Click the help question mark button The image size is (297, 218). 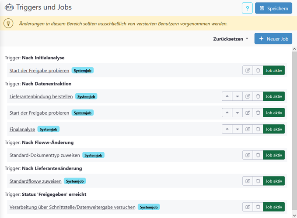247,8
